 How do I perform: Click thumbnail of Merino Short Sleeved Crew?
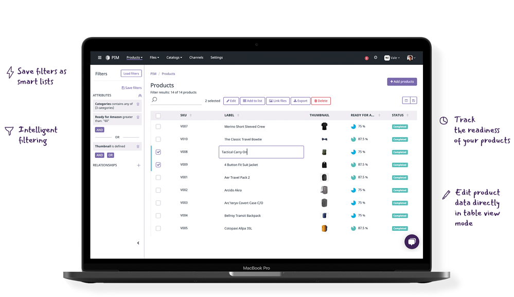coord(324,126)
